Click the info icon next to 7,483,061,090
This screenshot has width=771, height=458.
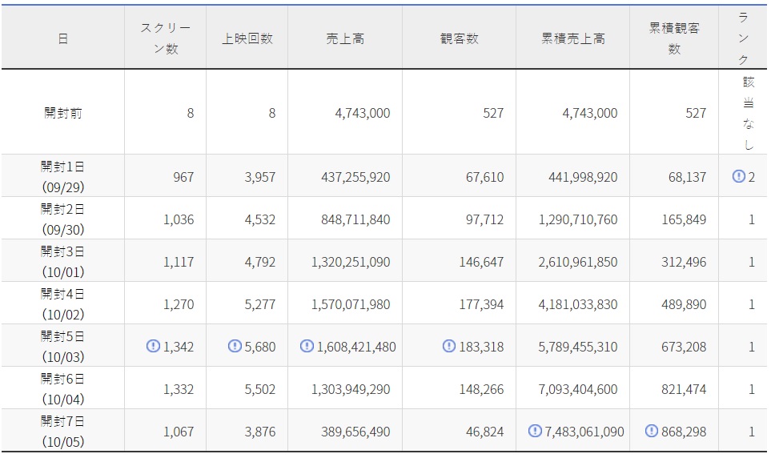click(535, 432)
